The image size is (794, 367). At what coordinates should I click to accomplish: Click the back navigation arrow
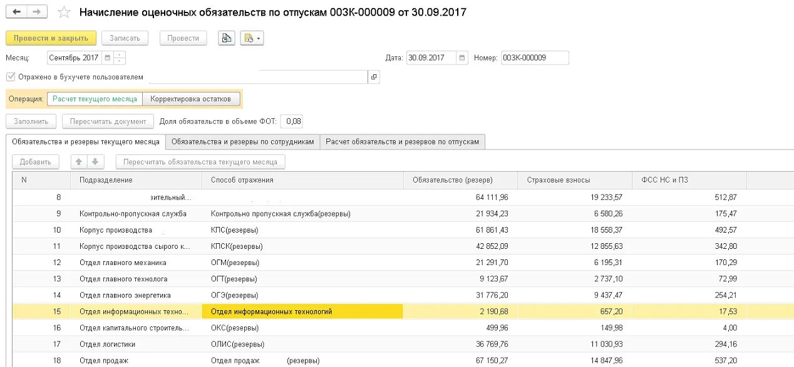[14, 12]
